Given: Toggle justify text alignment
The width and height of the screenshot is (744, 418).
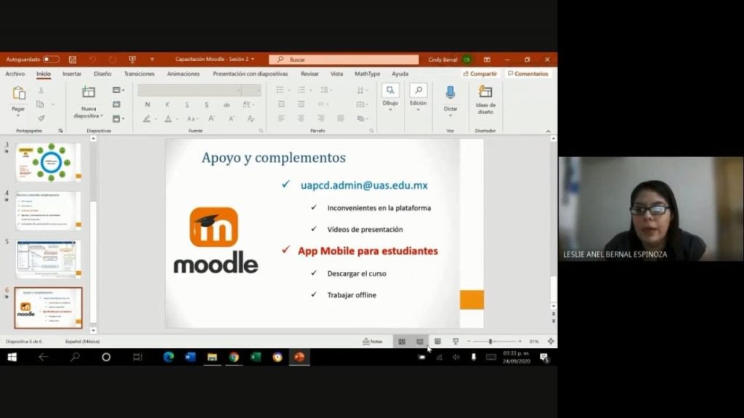Looking at the screenshot, I should [341, 118].
